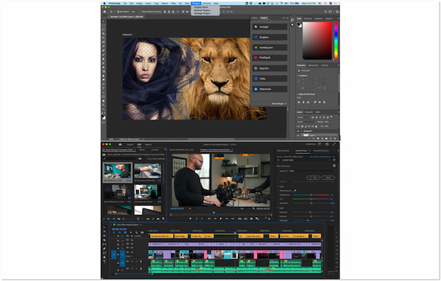Switch to the Swatches tab

click(308, 18)
